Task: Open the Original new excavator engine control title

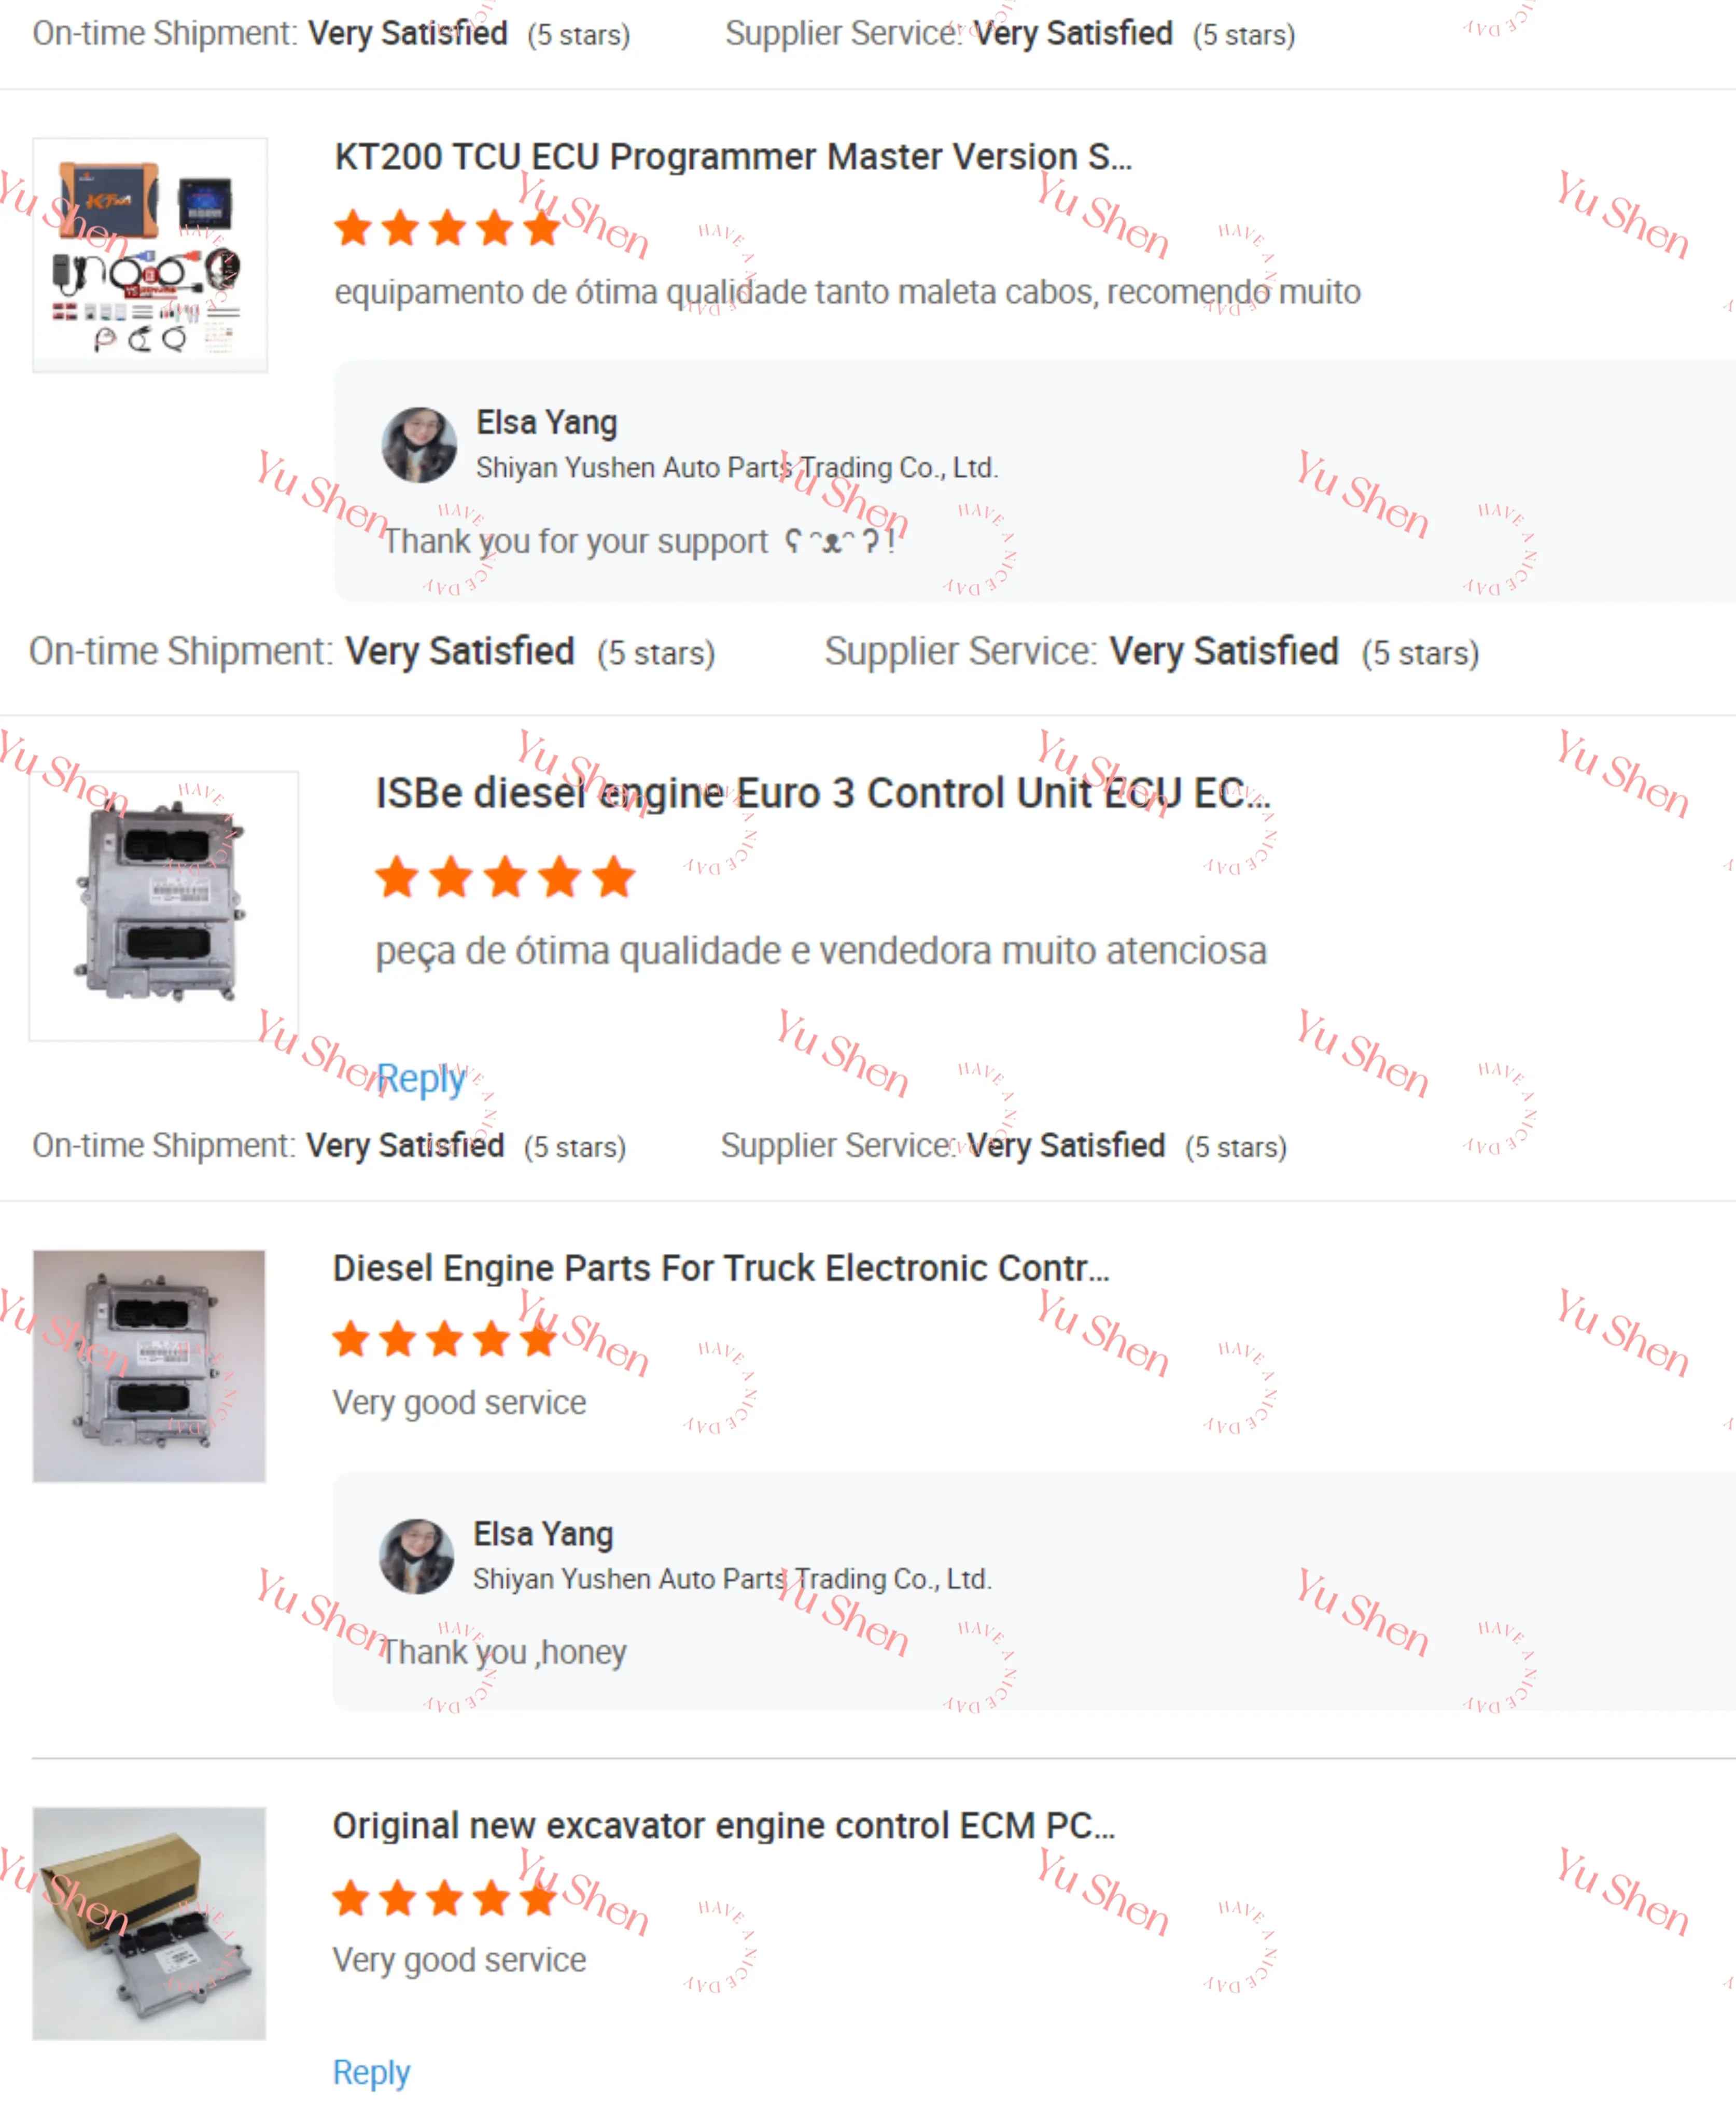Action: 724,1826
